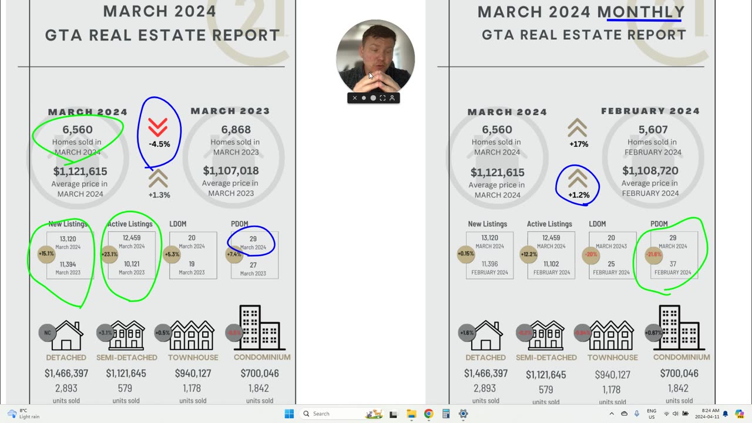Click red down arrows above -4.5%
Image resolution: width=752 pixels, height=423 pixels.
[158, 127]
